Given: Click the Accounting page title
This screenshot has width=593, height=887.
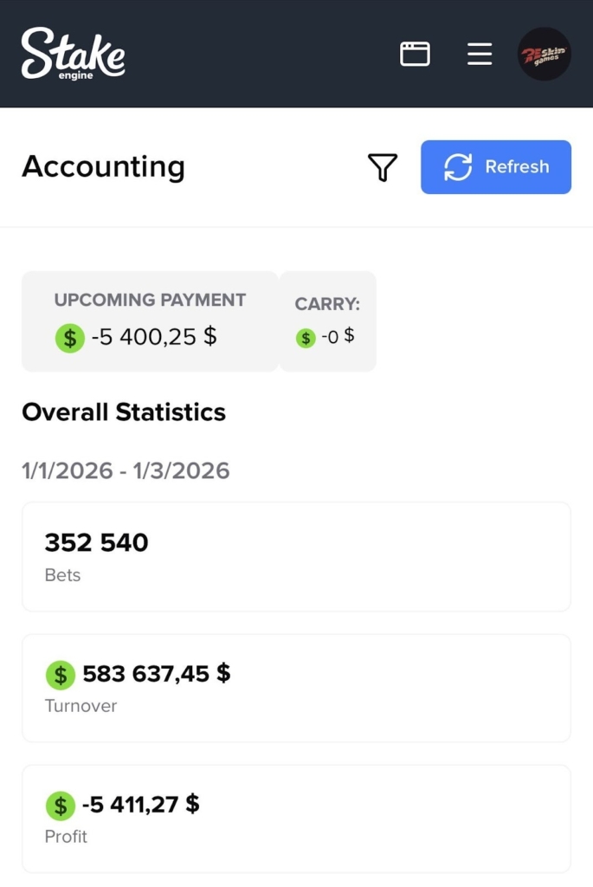Looking at the screenshot, I should coord(103,166).
